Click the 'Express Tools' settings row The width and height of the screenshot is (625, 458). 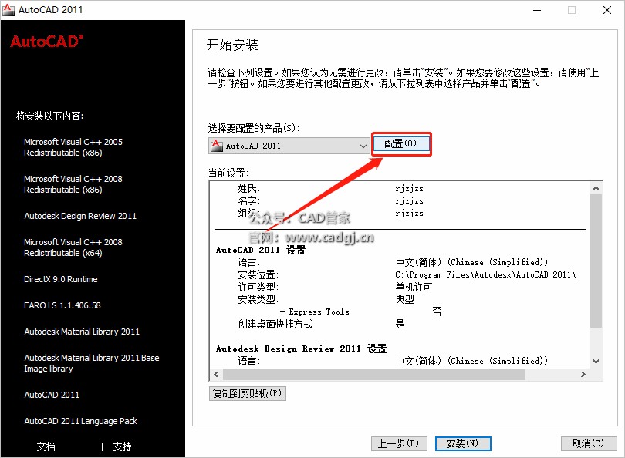(x=361, y=312)
